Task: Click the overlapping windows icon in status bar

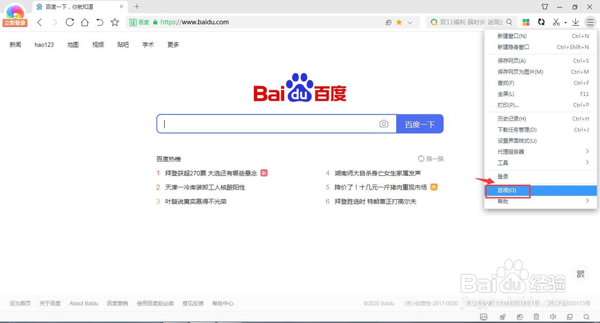Action: [570, 317]
